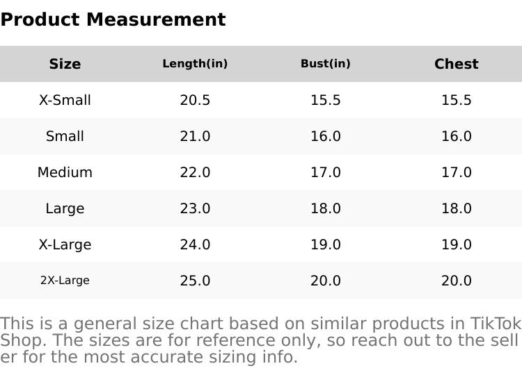
Task: Select the Small size row label
Action: [65, 136]
